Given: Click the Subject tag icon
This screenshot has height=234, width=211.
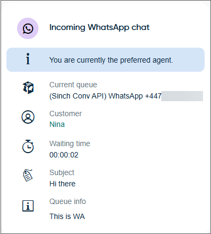Looking at the screenshot, I should (28, 175).
